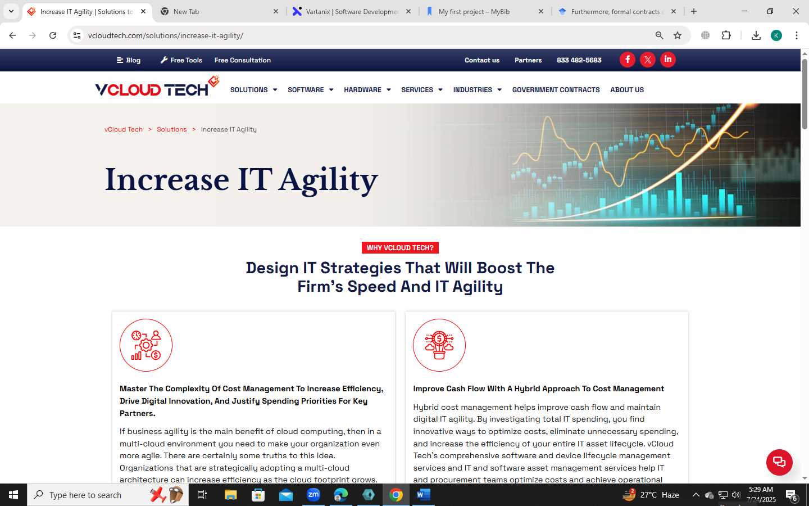Open the Chrome zoom magnifier icon
Screen dimensions: 809x506
[x=660, y=35]
